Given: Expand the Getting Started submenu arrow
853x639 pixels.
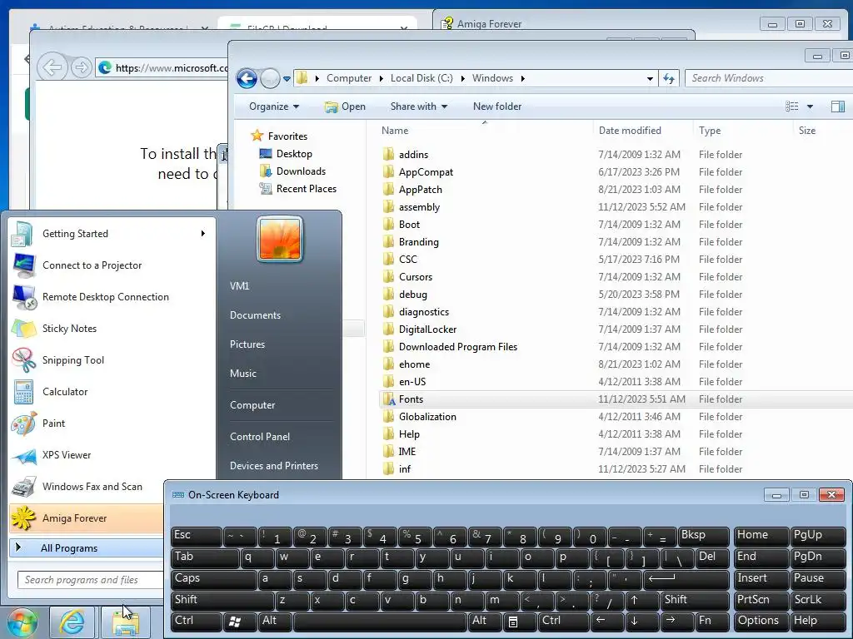Looking at the screenshot, I should pos(203,234).
